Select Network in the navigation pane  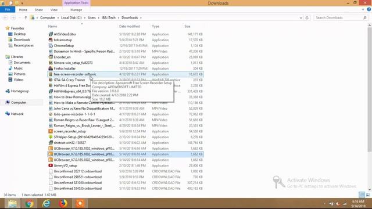pos(17,114)
